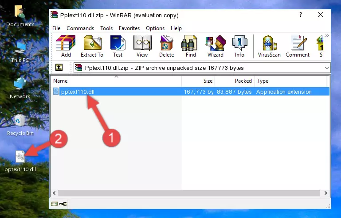Expand the archive path dropdown
The width and height of the screenshot is (341, 218).
(327, 68)
